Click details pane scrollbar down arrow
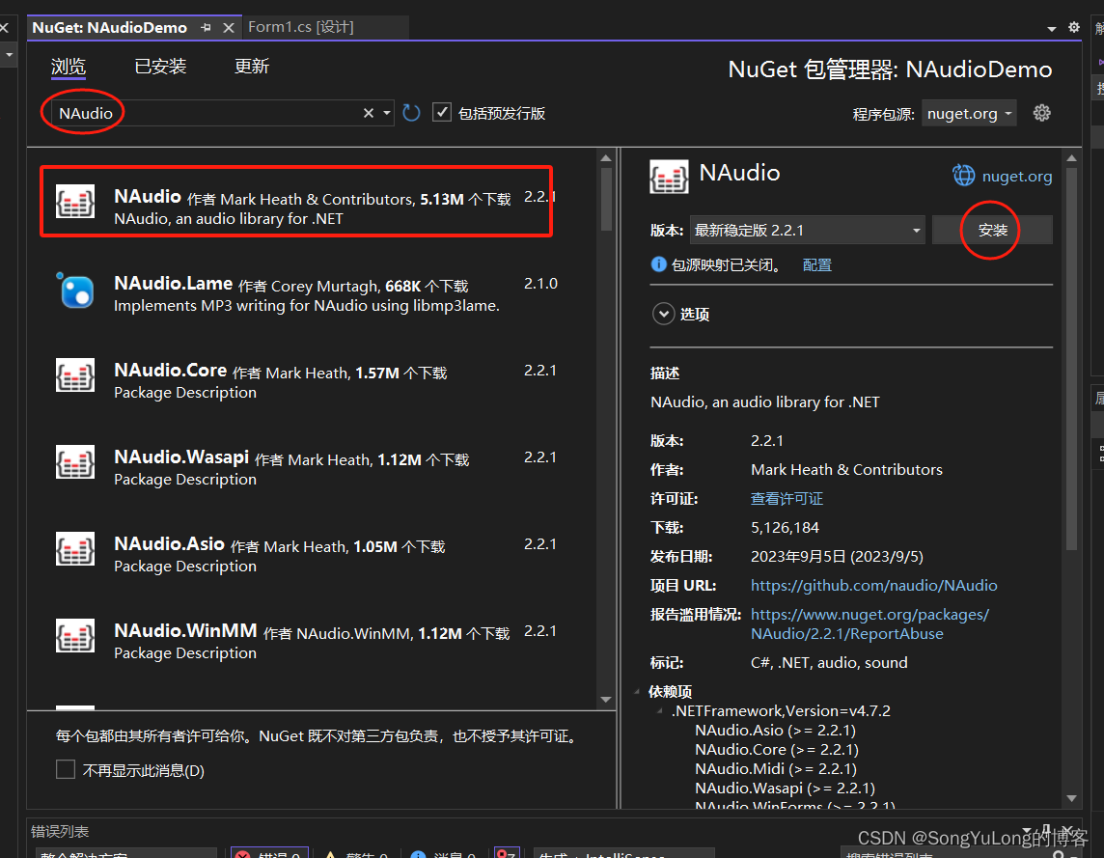 point(1071,798)
